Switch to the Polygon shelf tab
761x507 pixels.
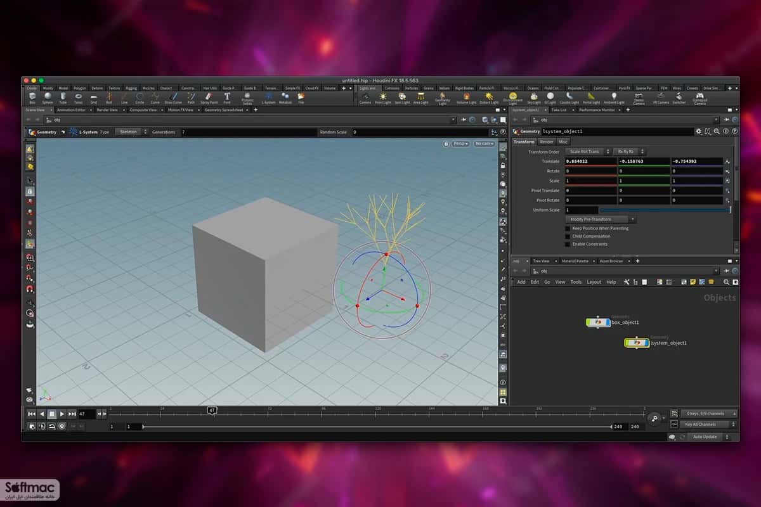click(x=80, y=88)
